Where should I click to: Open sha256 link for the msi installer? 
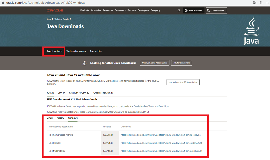click(198, 151)
